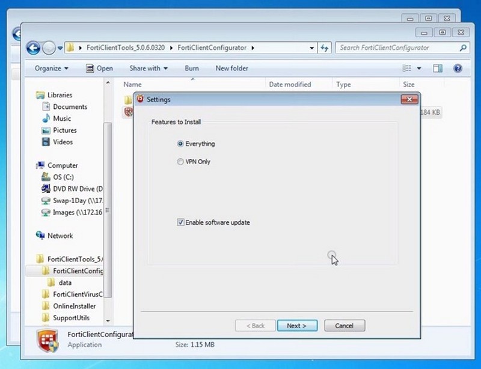This screenshot has width=481, height=369.
Task: Open the Videos library
Action: point(63,142)
